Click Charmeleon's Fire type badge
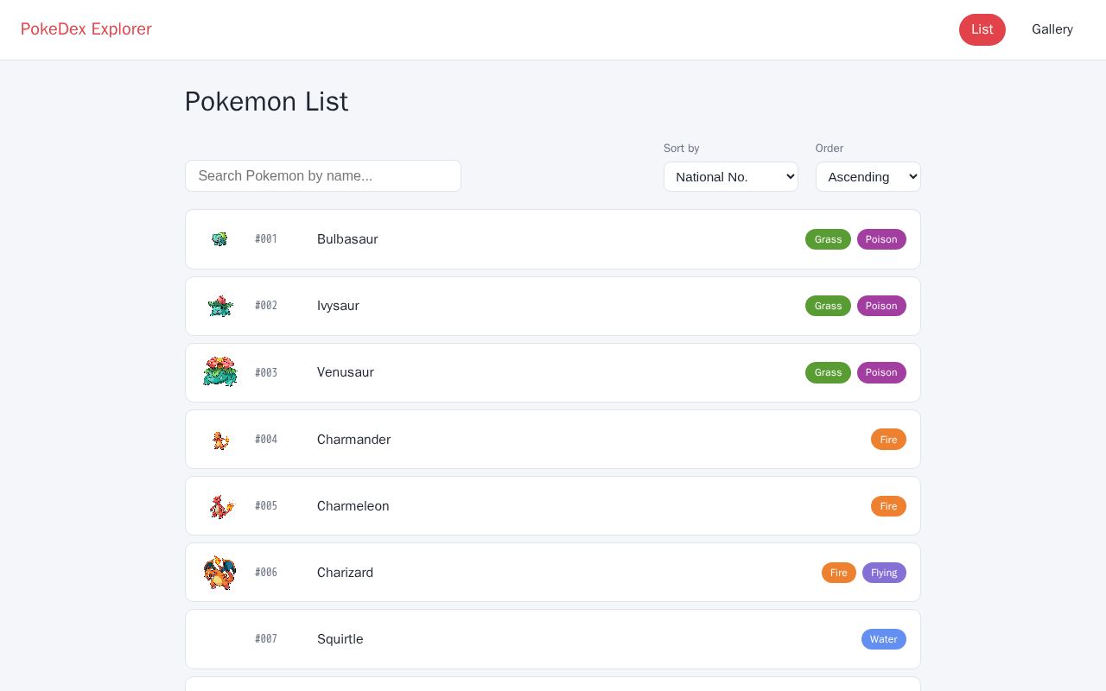Screen dimensions: 1106x691 [x=888, y=506]
